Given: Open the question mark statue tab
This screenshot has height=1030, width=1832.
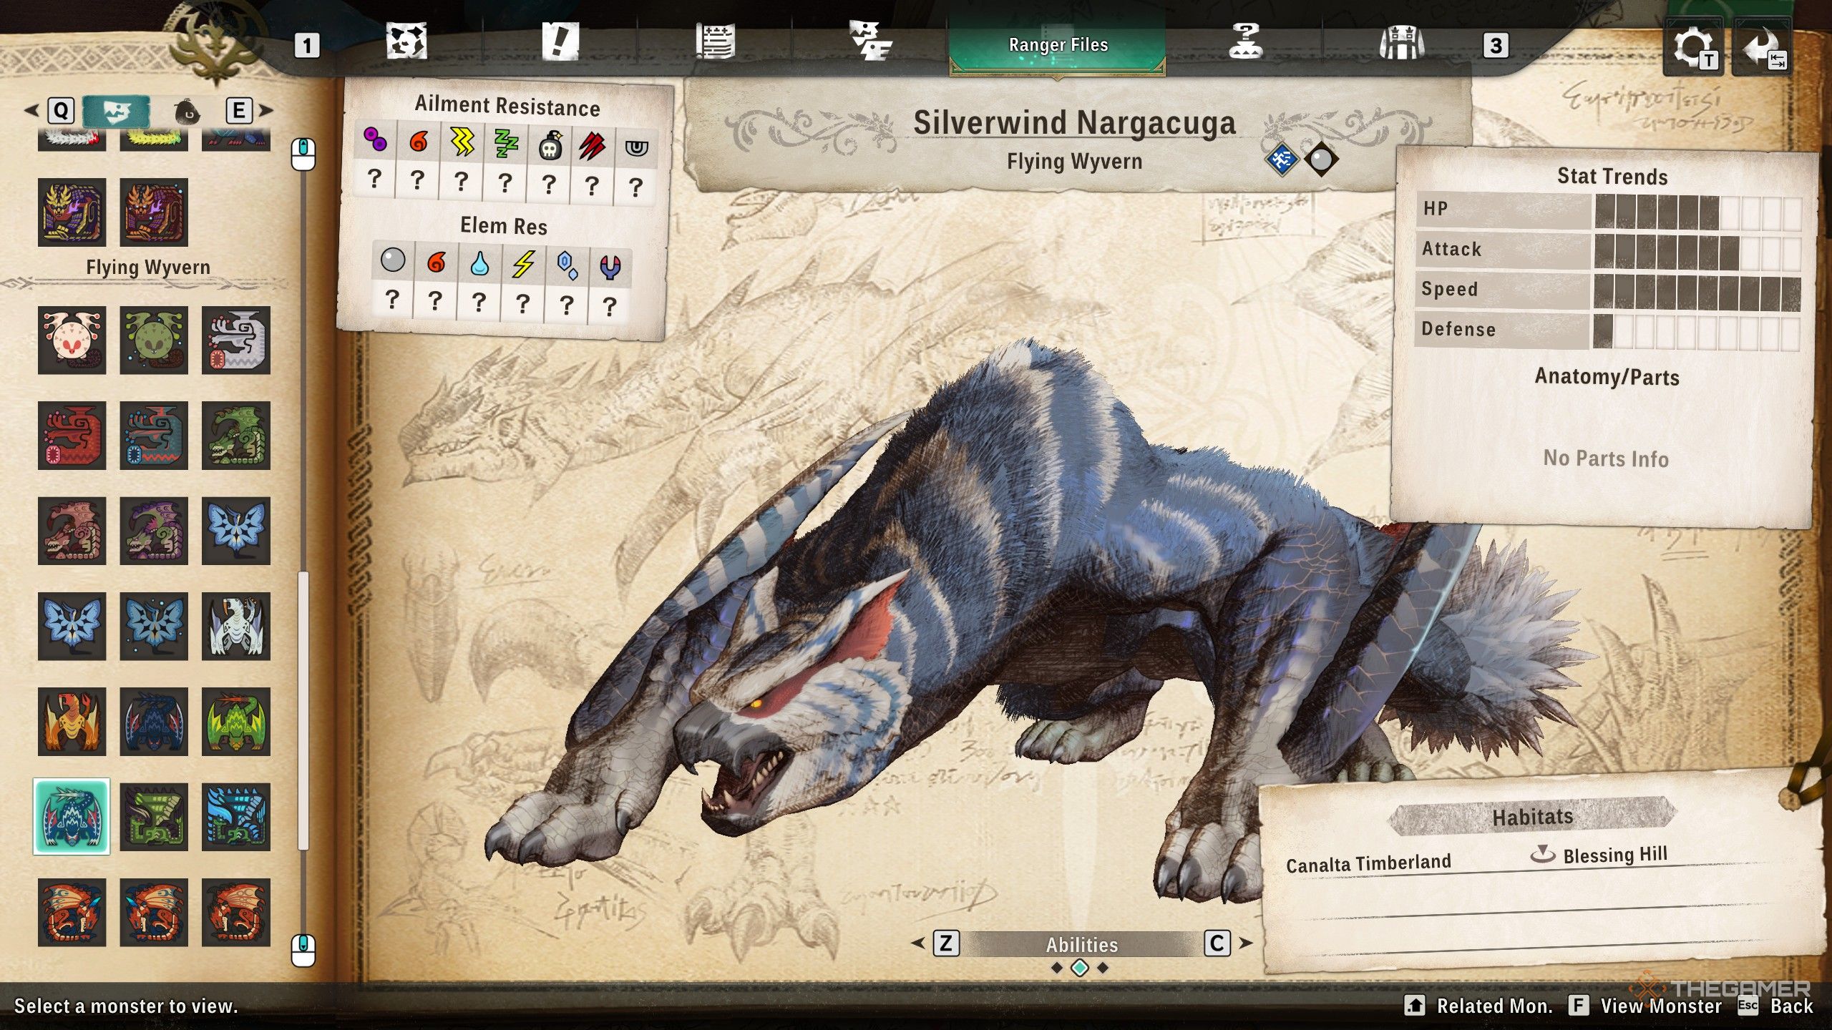Looking at the screenshot, I should [1245, 42].
